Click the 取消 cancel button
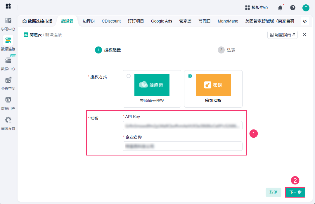 click(x=274, y=192)
